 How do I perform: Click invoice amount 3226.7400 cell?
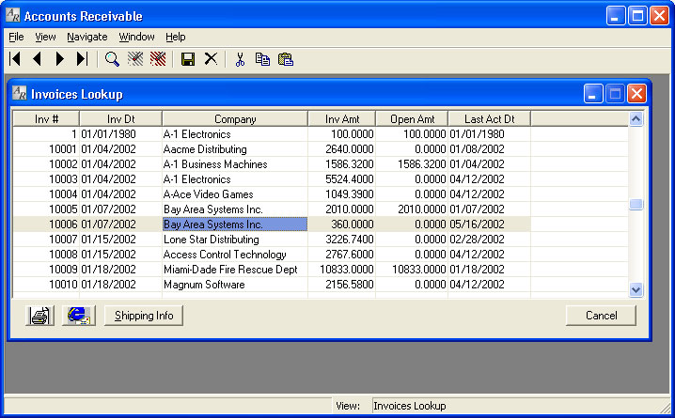tap(342, 240)
